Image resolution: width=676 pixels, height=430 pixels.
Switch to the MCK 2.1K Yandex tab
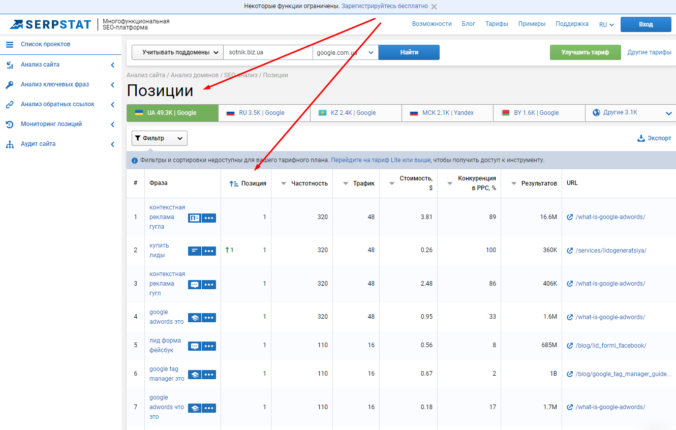[x=447, y=113]
